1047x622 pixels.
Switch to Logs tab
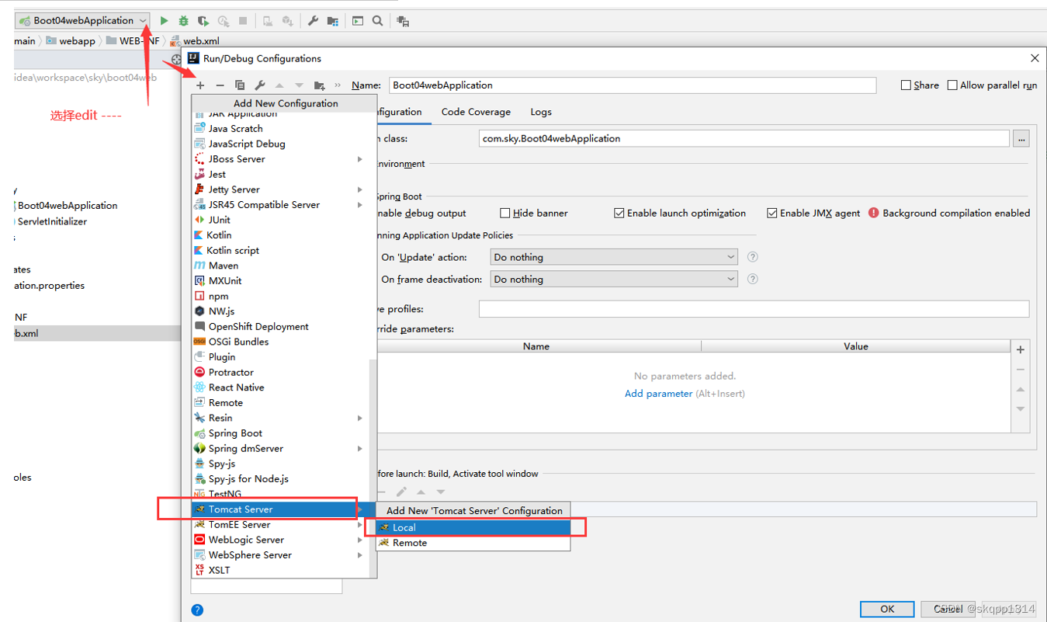(541, 112)
